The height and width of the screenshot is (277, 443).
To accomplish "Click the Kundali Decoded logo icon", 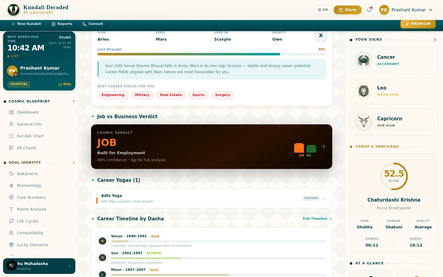I will pyautogui.click(x=14, y=10).
